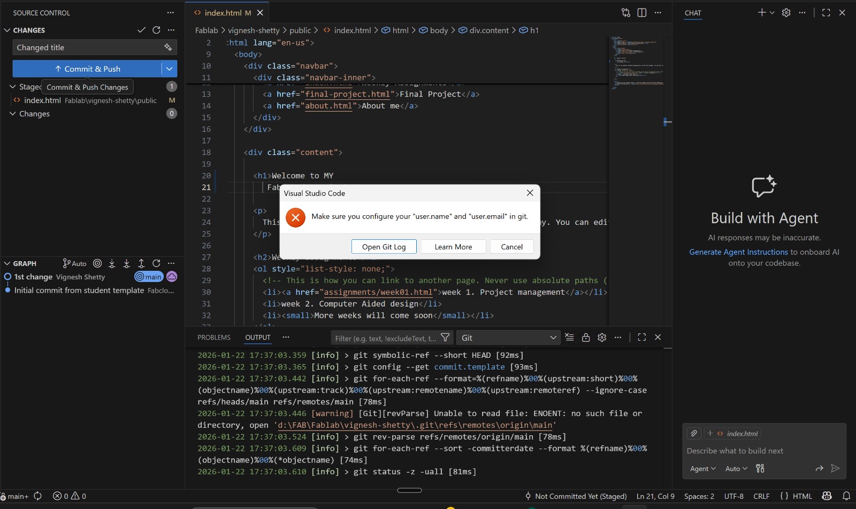Toggle the Output scroll lock
856x509 pixels.
point(586,338)
